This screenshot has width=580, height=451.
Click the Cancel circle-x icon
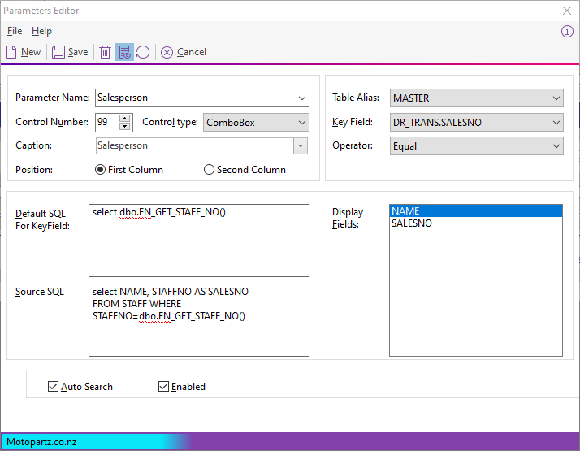(x=167, y=52)
